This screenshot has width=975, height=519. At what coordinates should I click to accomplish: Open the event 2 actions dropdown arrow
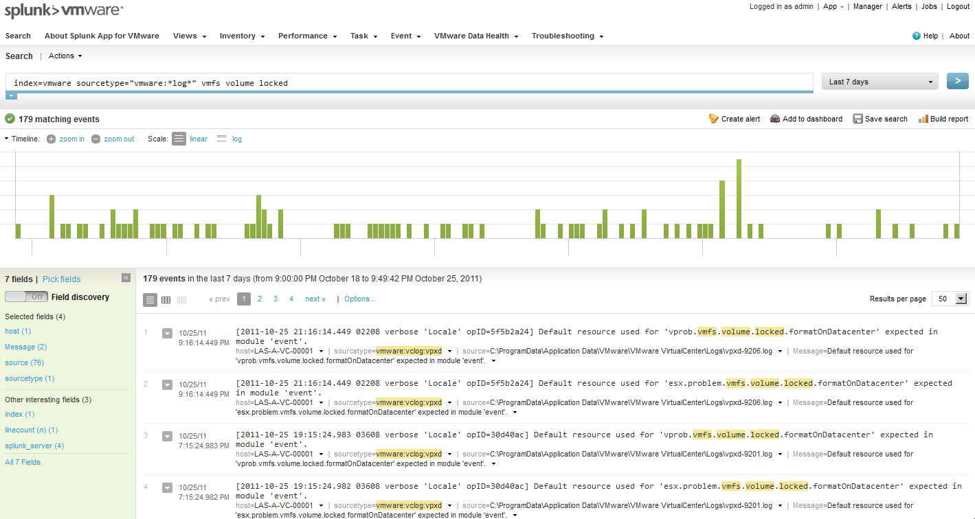point(167,385)
